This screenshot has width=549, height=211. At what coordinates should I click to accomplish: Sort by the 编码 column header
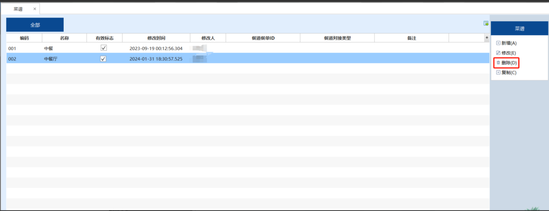point(24,38)
